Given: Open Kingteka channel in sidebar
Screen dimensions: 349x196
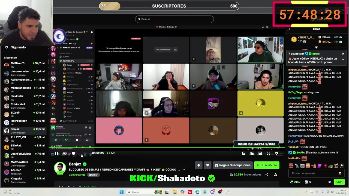Looking at the screenshot, I should (x=25, y=180).
